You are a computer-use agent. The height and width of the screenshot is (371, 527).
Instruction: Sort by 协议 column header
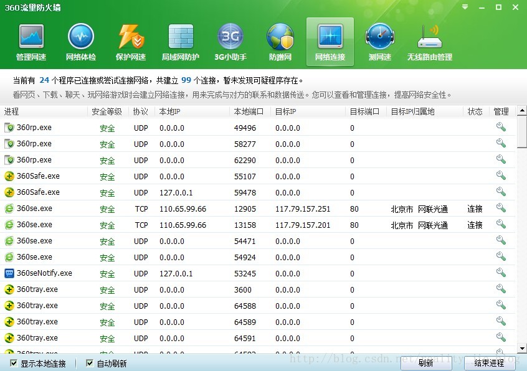tap(141, 111)
